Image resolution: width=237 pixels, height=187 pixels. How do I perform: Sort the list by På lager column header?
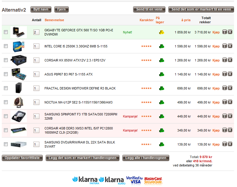point(160,20)
